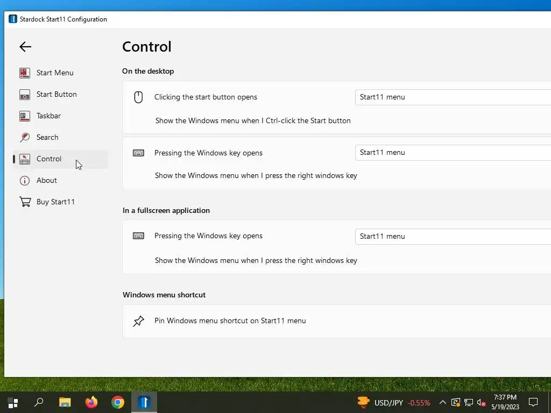The width and height of the screenshot is (551, 413).
Task: Click the Stardock Start11 title bar icon
Action: 13,19
